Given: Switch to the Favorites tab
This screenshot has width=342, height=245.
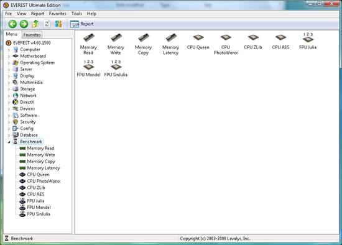Looking at the screenshot, I should tap(32, 35).
